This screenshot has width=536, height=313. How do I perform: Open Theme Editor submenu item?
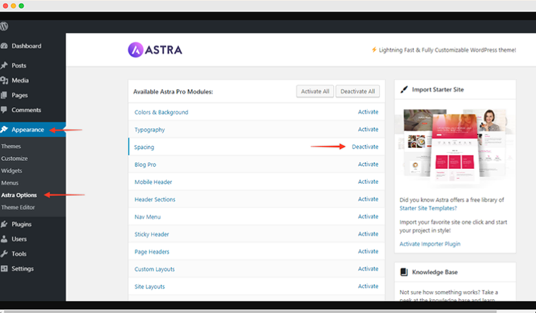18,208
